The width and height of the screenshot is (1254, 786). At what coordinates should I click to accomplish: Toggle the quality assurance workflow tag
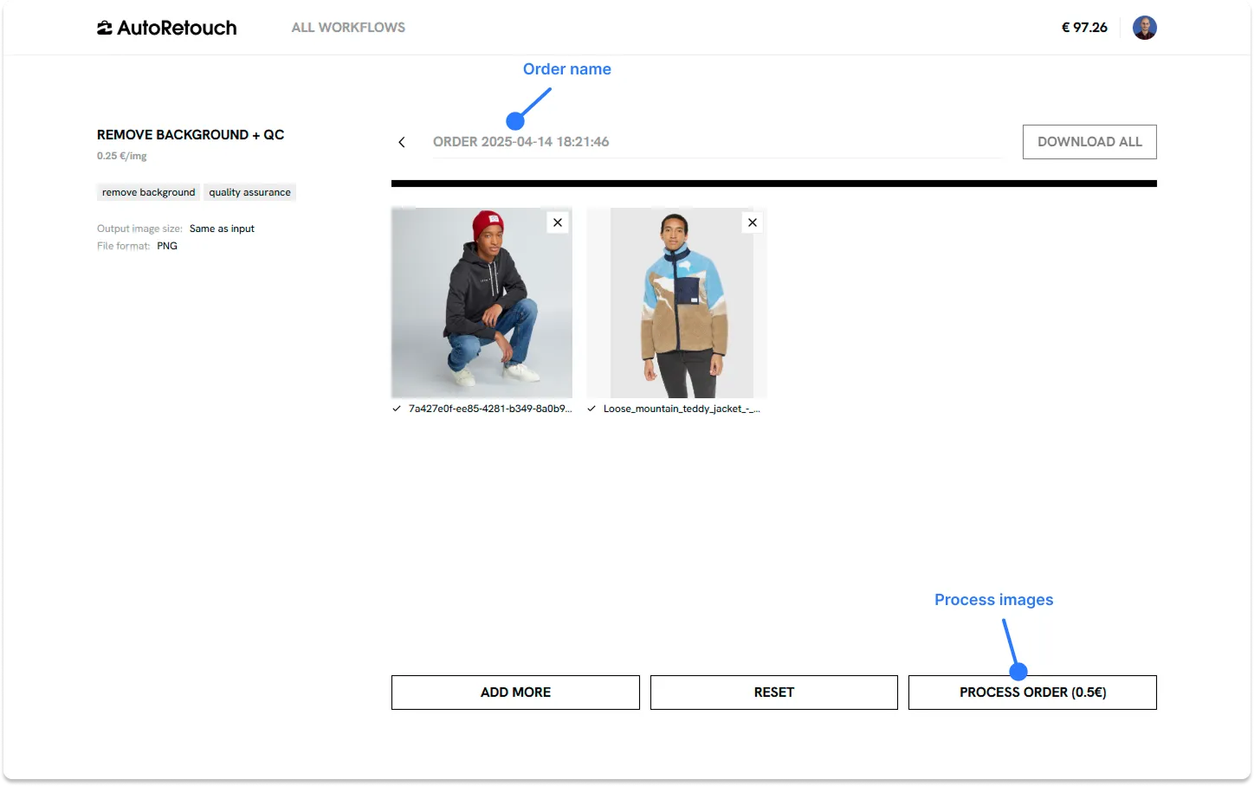(x=249, y=191)
